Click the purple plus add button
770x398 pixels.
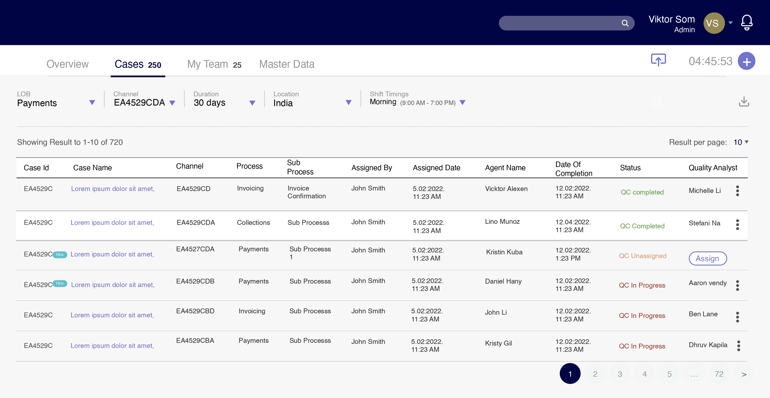746,61
